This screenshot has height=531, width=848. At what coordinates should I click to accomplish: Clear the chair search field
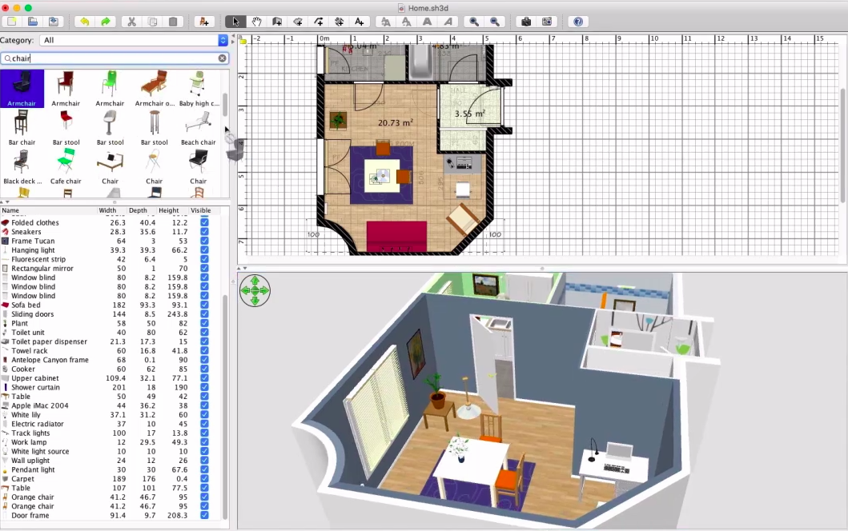223,58
